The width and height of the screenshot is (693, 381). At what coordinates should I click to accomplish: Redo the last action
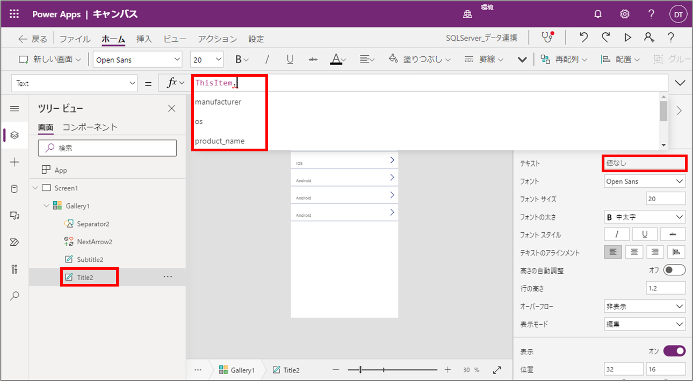(x=606, y=38)
